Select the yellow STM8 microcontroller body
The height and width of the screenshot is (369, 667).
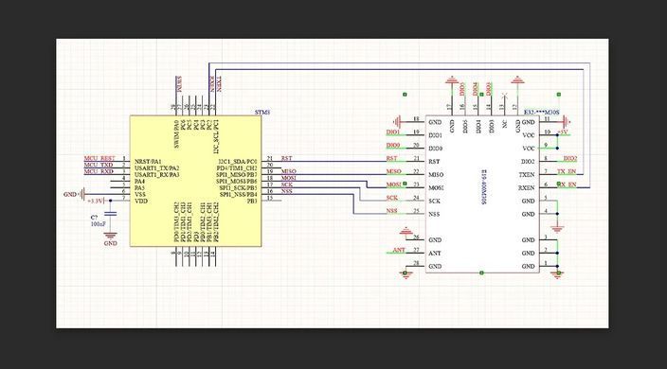coord(195,181)
